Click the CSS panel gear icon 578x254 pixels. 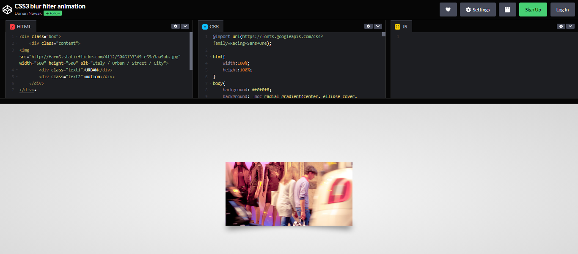coord(368,26)
